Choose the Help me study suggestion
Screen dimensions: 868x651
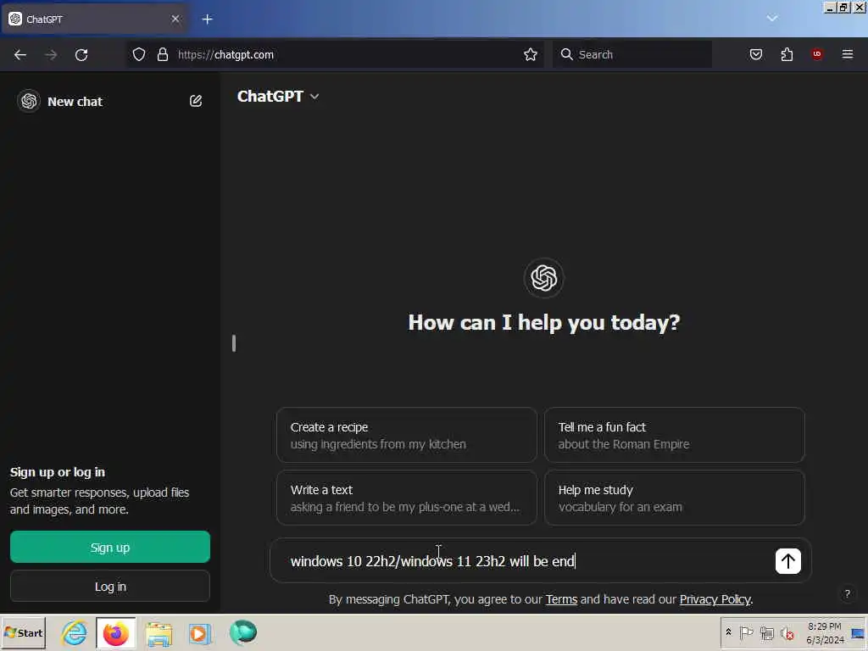(x=674, y=498)
